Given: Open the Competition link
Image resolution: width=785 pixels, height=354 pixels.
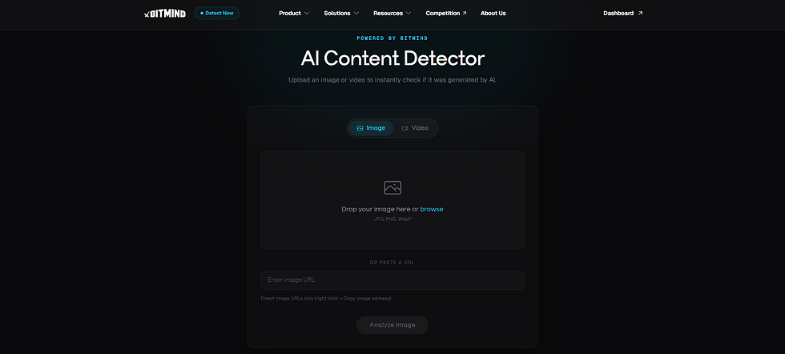Looking at the screenshot, I should pos(442,14).
